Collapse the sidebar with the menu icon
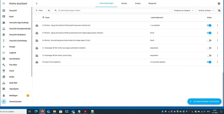This screenshot has height=114, width=224. pyautogui.click(x=4, y=4)
